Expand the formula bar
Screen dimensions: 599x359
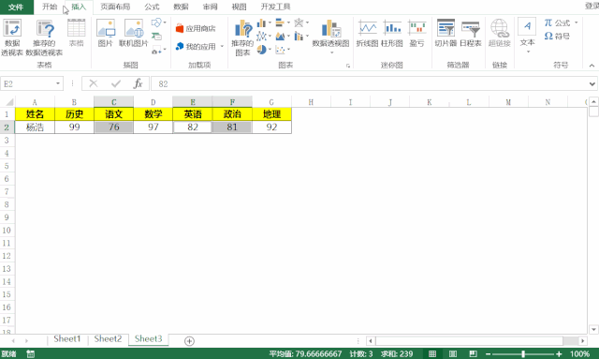pyautogui.click(x=592, y=83)
